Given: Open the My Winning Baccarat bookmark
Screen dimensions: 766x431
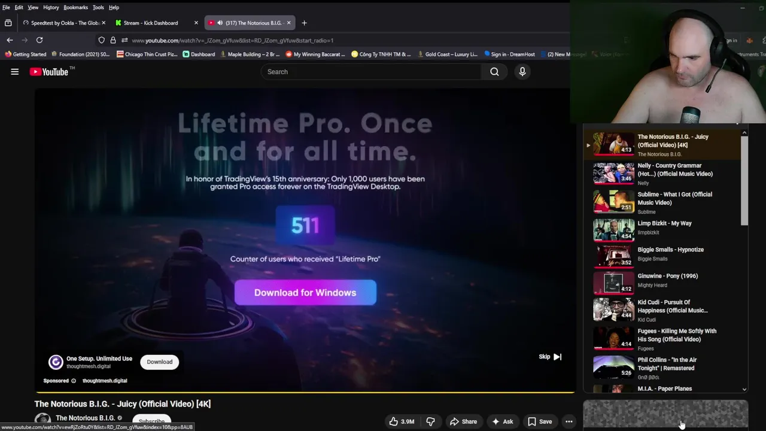Looking at the screenshot, I should click(315, 54).
